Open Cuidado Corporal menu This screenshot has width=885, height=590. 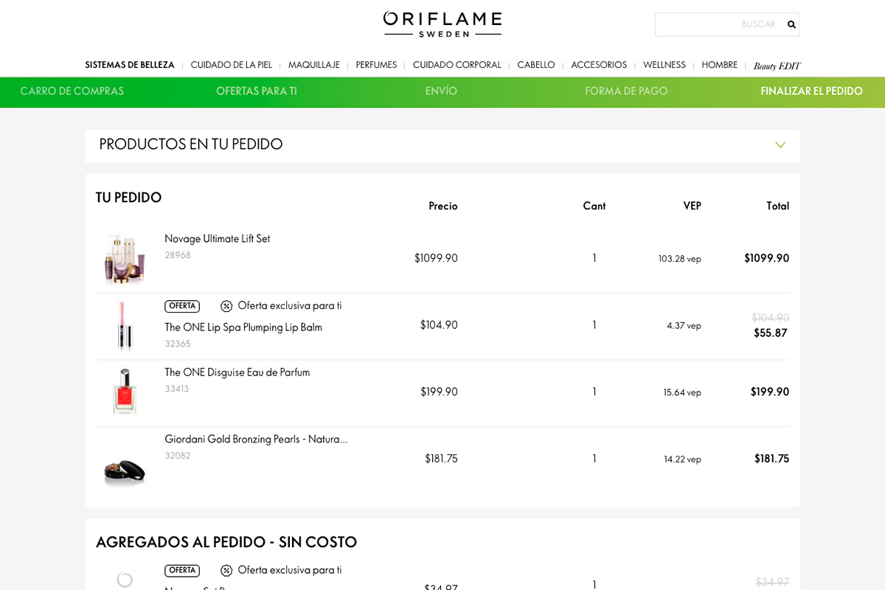[457, 65]
